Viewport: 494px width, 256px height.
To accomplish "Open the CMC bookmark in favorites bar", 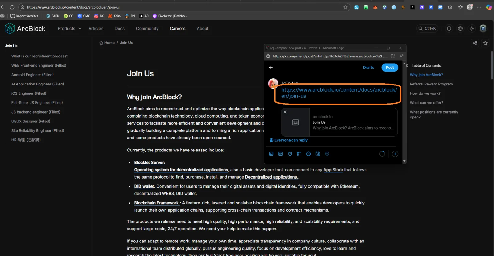I will pyautogui.click(x=84, y=16).
